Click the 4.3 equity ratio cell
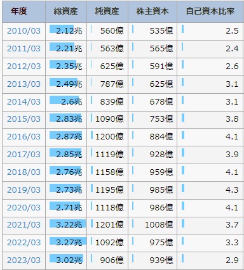The height and width of the screenshot is (270, 244). pos(210,190)
